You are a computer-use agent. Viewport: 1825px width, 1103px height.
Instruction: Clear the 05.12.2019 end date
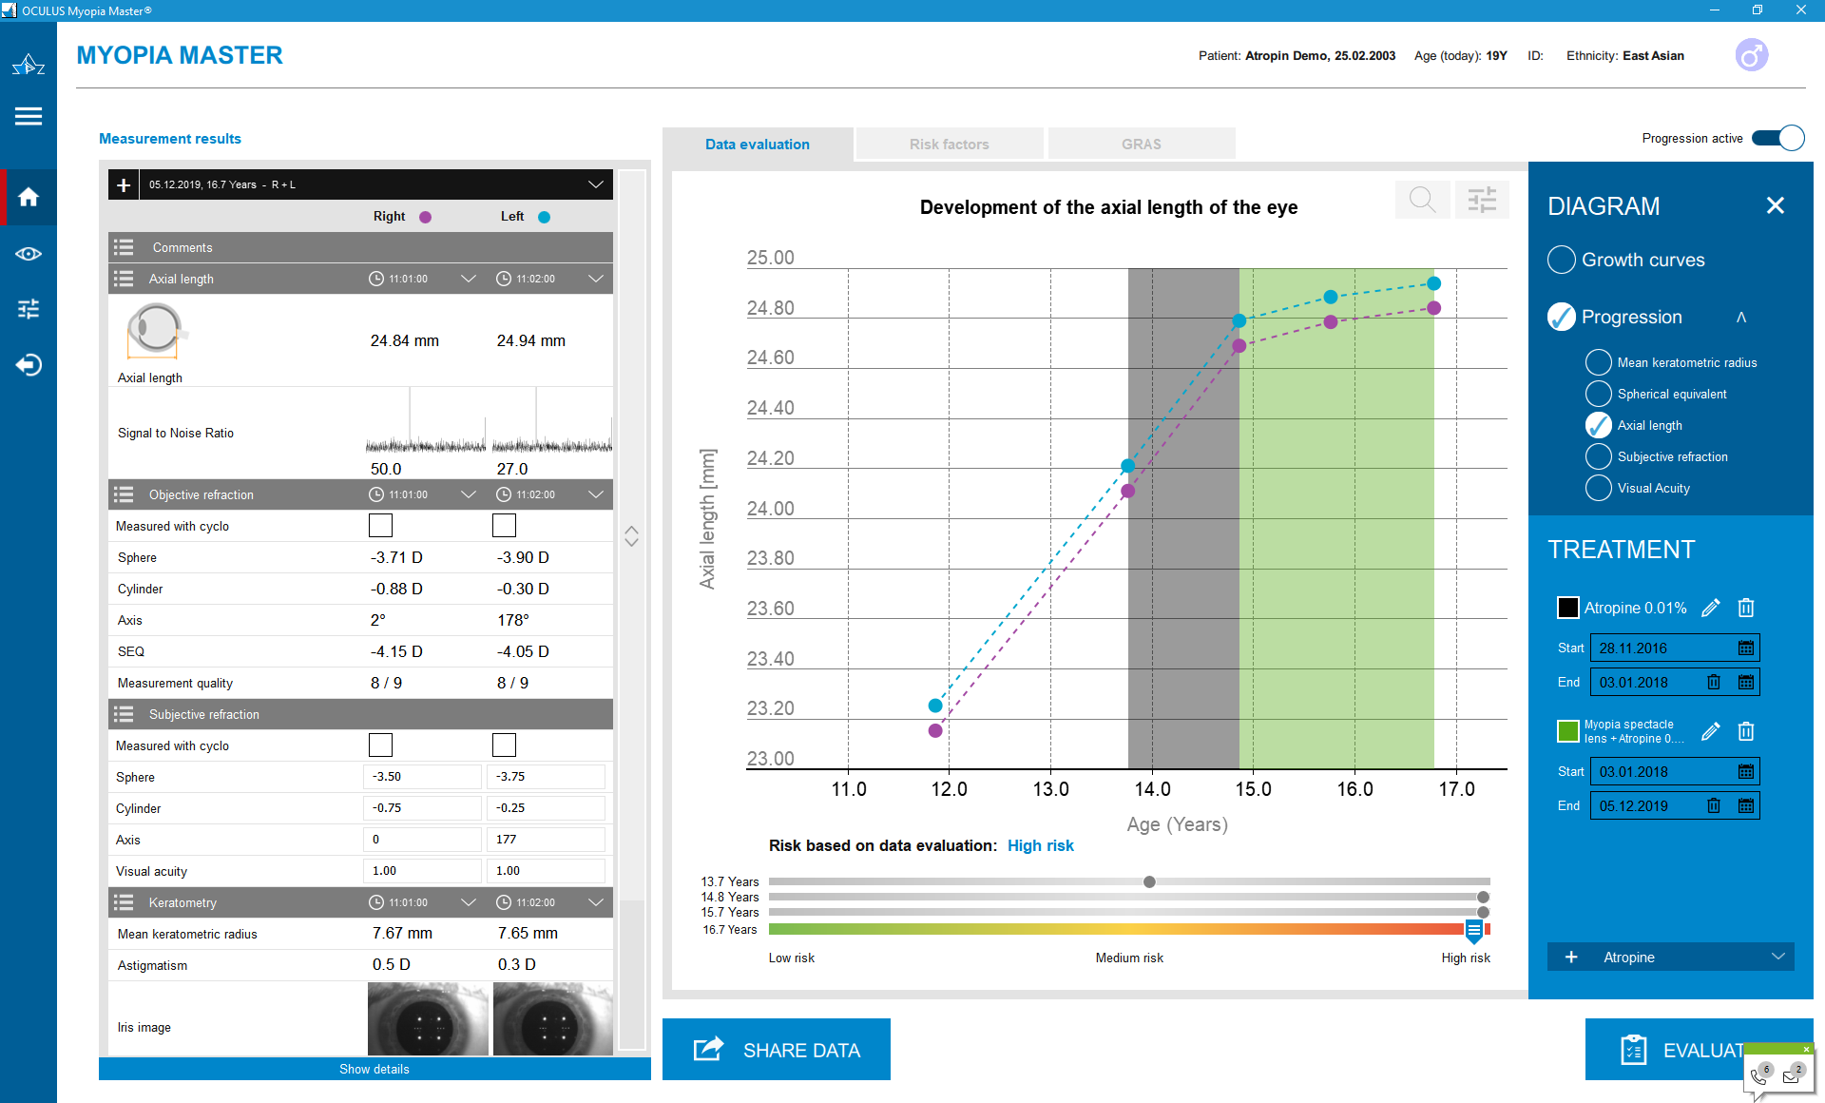click(x=1713, y=805)
